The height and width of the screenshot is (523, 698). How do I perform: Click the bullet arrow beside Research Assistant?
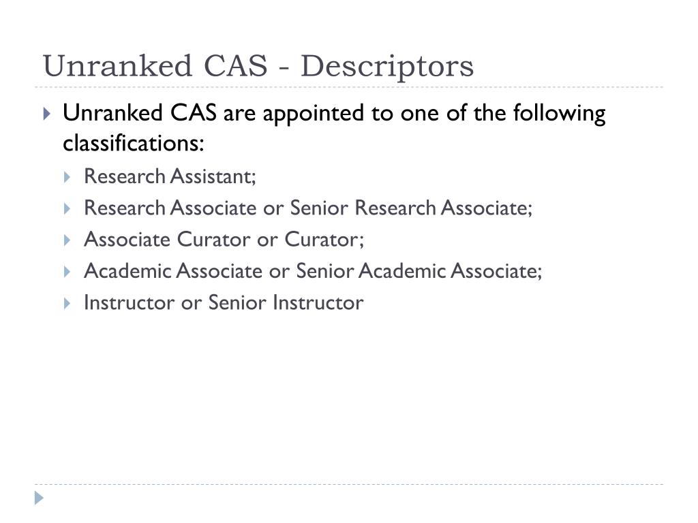[67, 178]
